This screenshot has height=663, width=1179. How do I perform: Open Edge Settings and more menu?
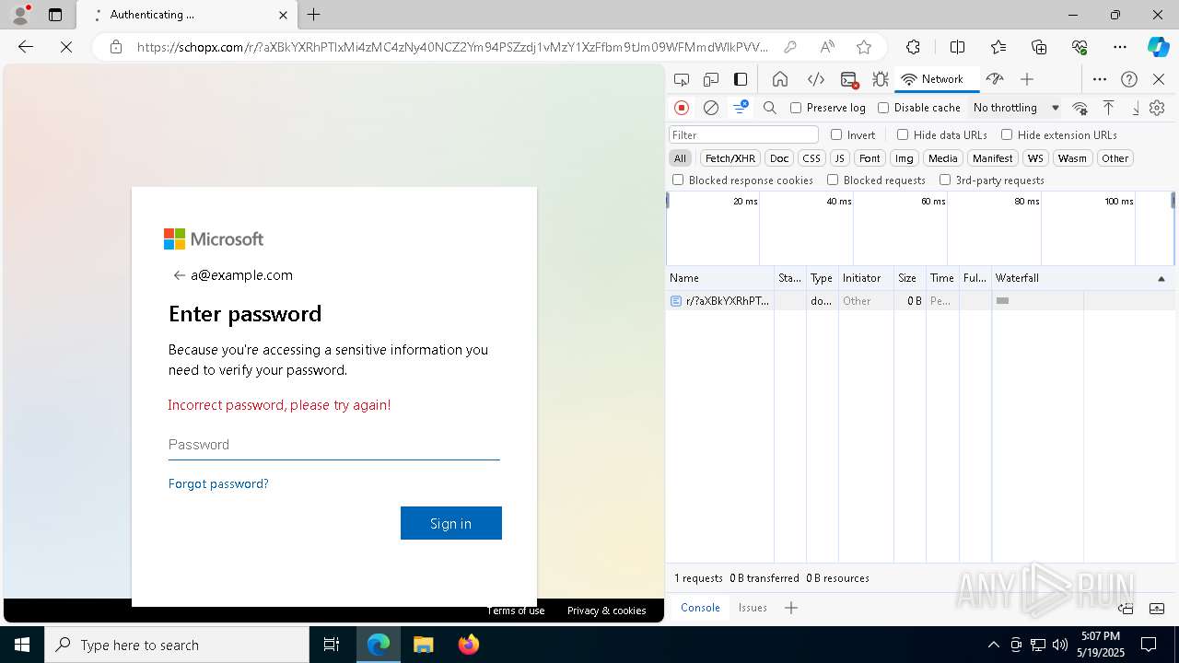tap(1120, 47)
